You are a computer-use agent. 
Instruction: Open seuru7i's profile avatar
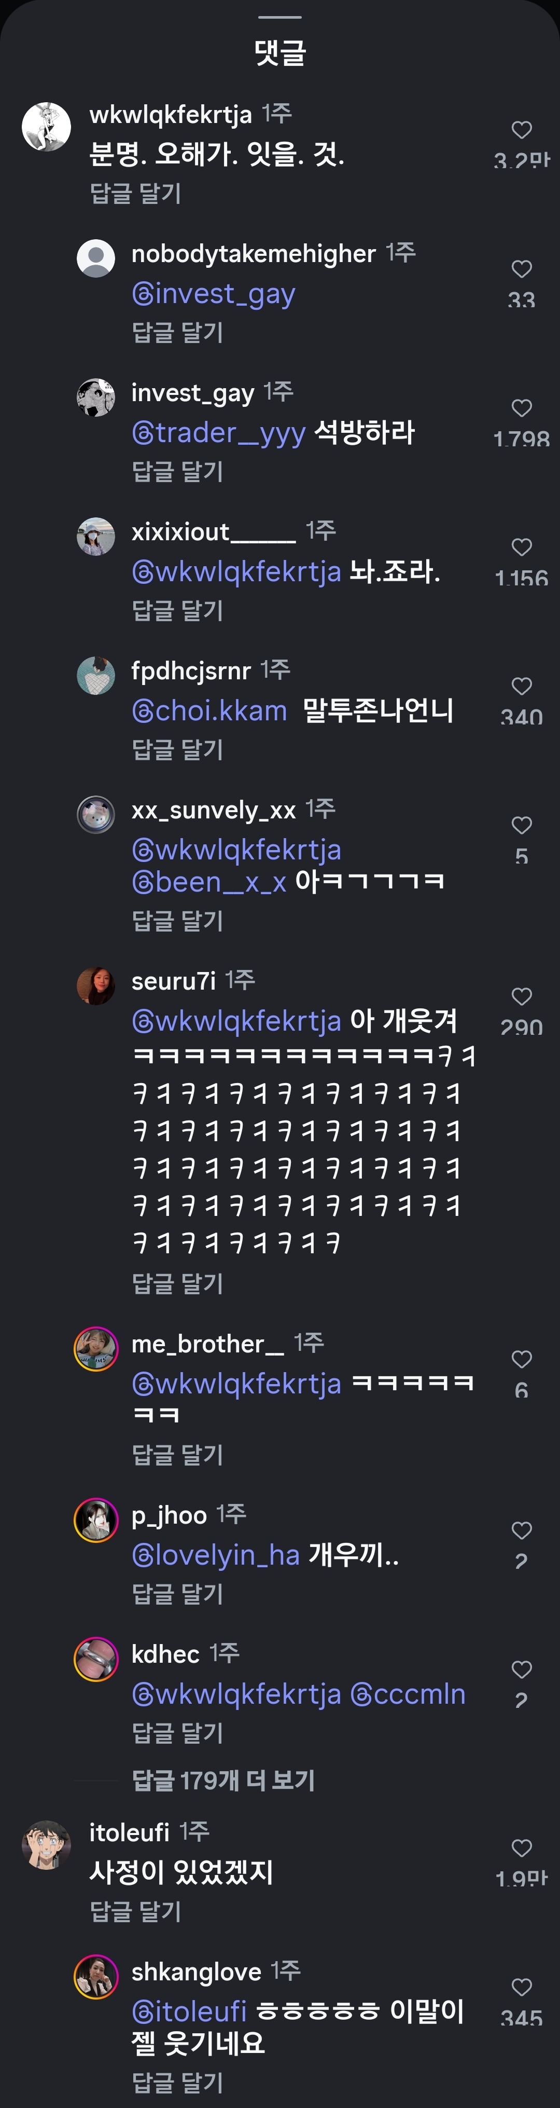coord(95,985)
